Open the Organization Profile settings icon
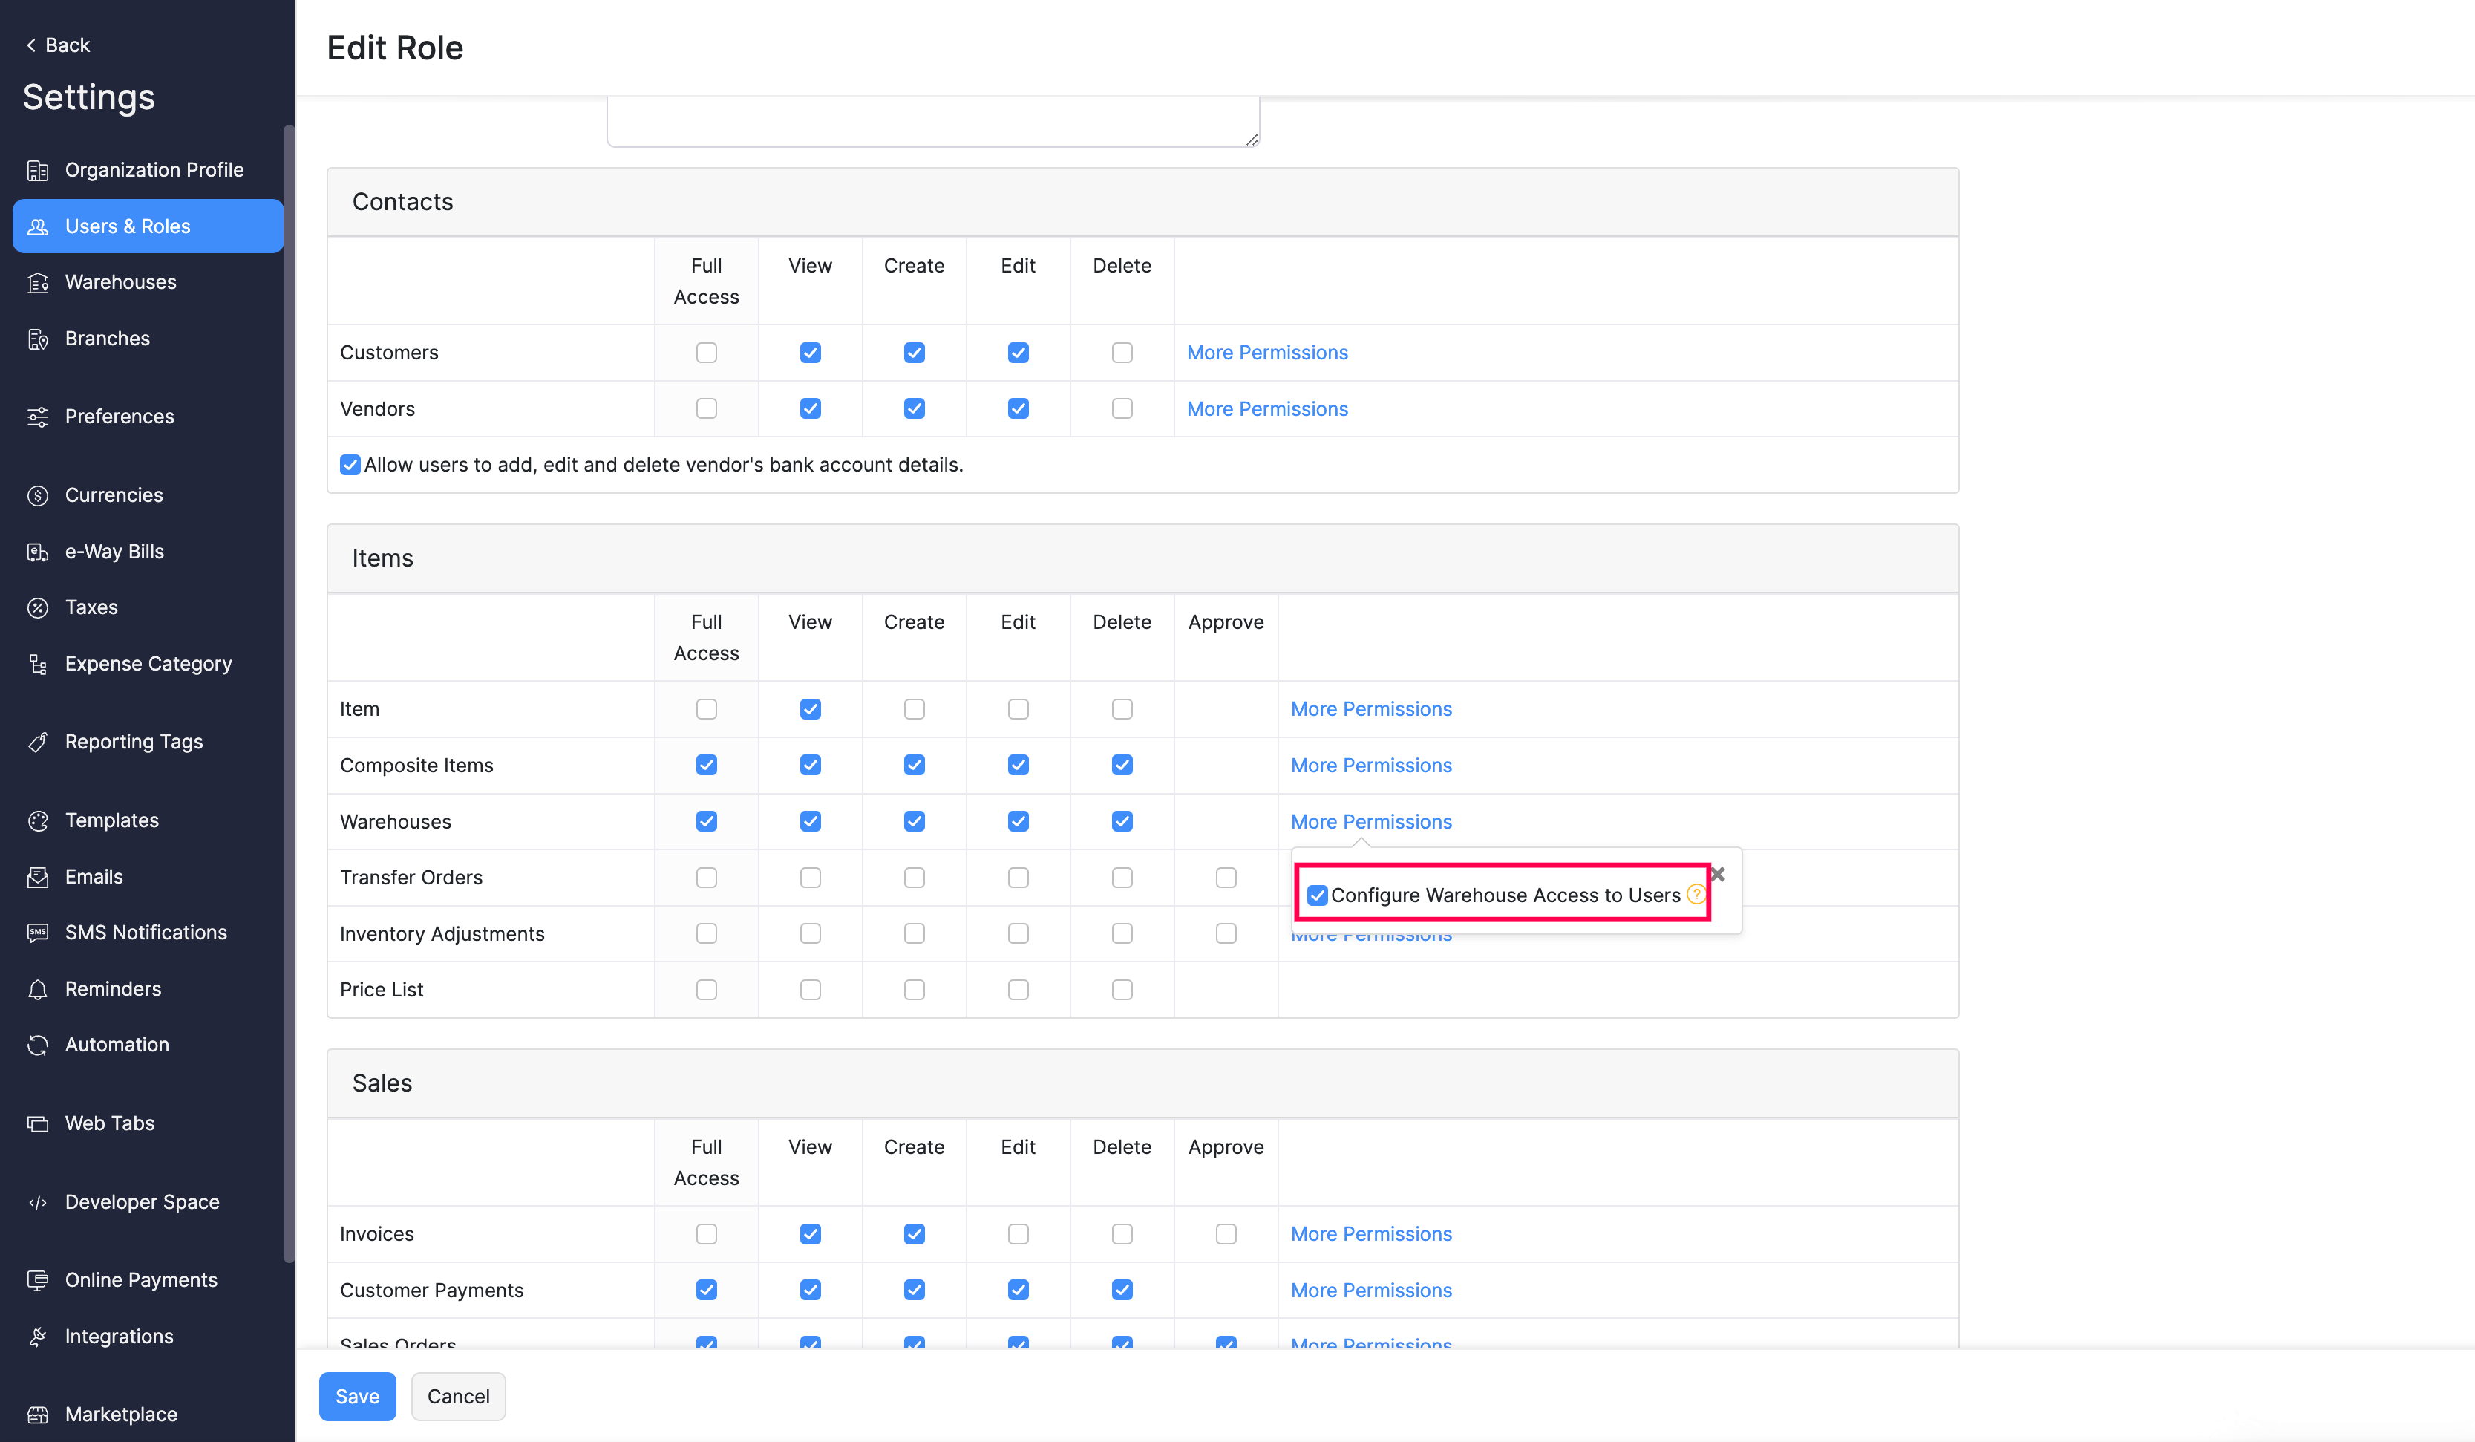This screenshot has width=2475, height=1442. [x=39, y=169]
